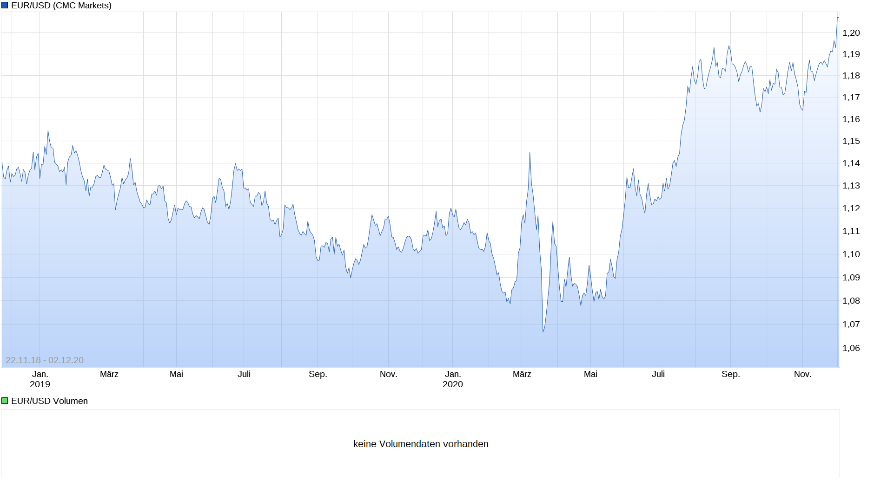This screenshot has height=487, width=874.
Task: Select the März label of year 2019
Action: (x=109, y=374)
